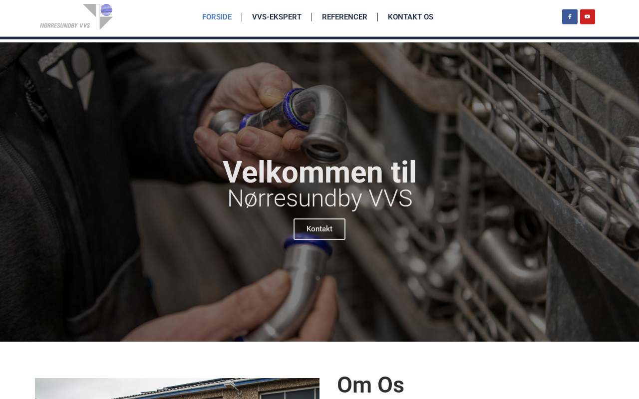Open the building photo beside Om Os
Viewport: 639px width, 399px height.
pos(177,389)
